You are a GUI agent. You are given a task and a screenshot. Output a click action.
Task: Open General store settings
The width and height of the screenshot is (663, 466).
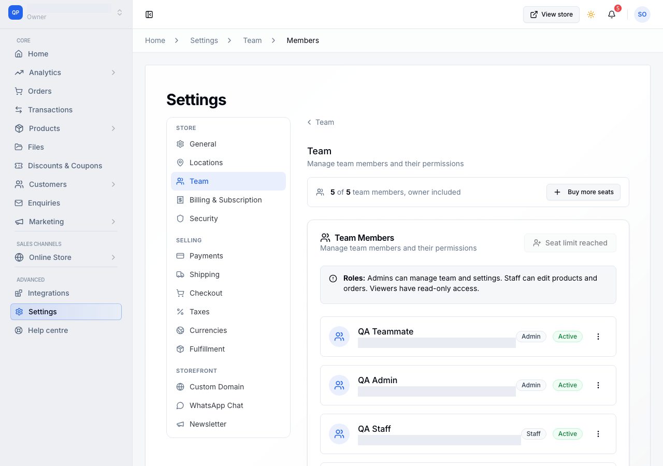pyautogui.click(x=228, y=144)
